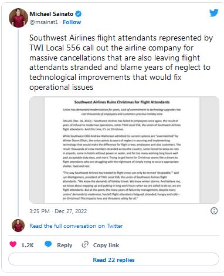Like the tweet with heart icon
224x276 pixels.
pos(13,244)
